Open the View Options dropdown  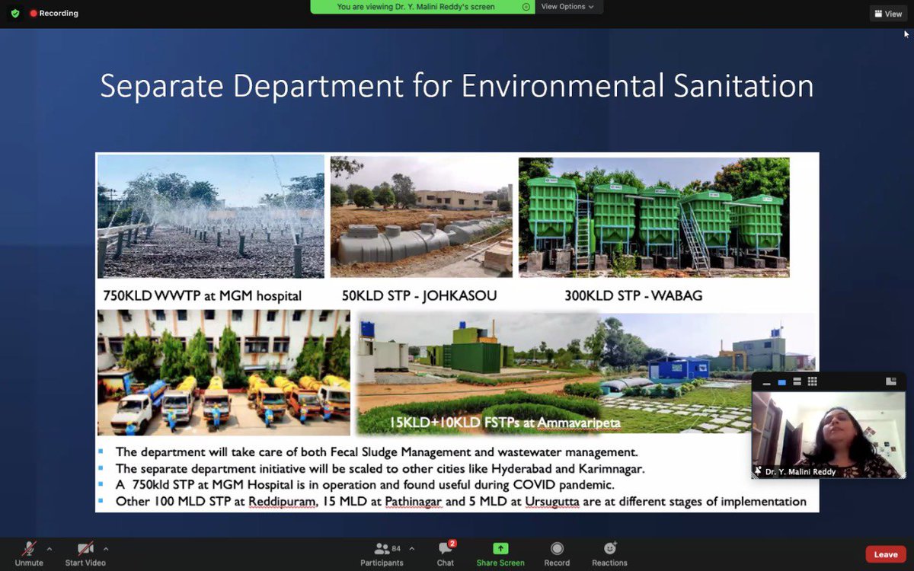[567, 7]
